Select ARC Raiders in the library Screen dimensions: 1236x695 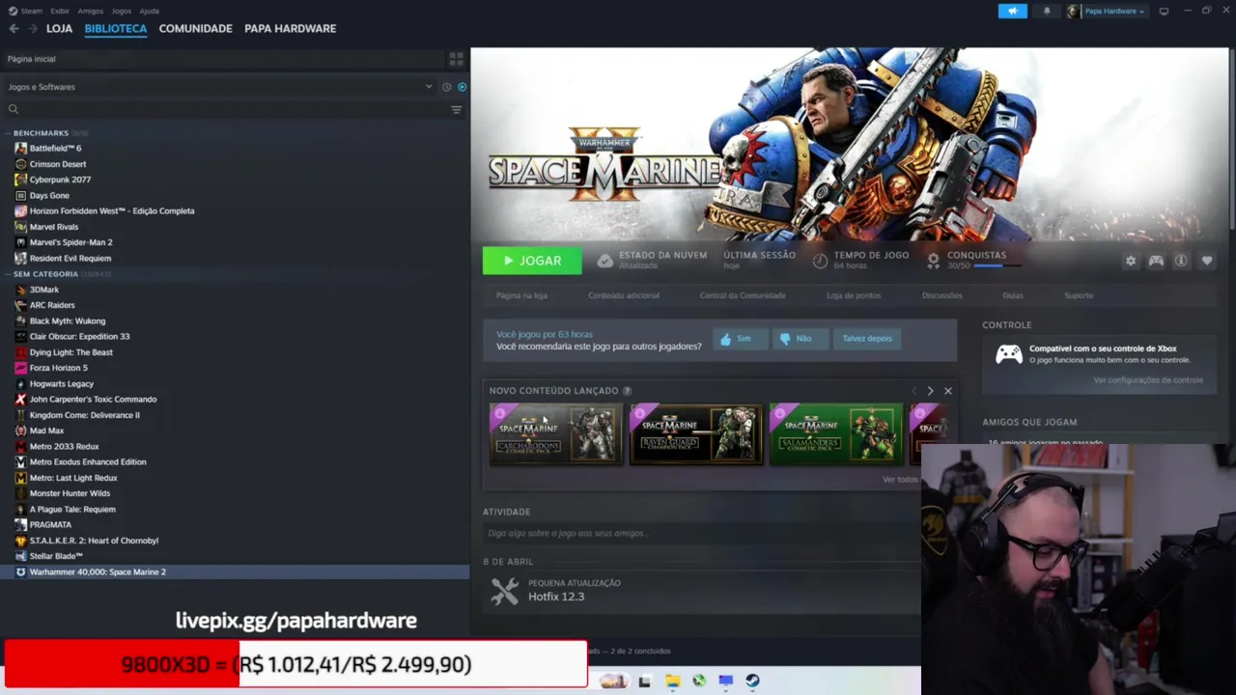pyautogui.click(x=52, y=305)
